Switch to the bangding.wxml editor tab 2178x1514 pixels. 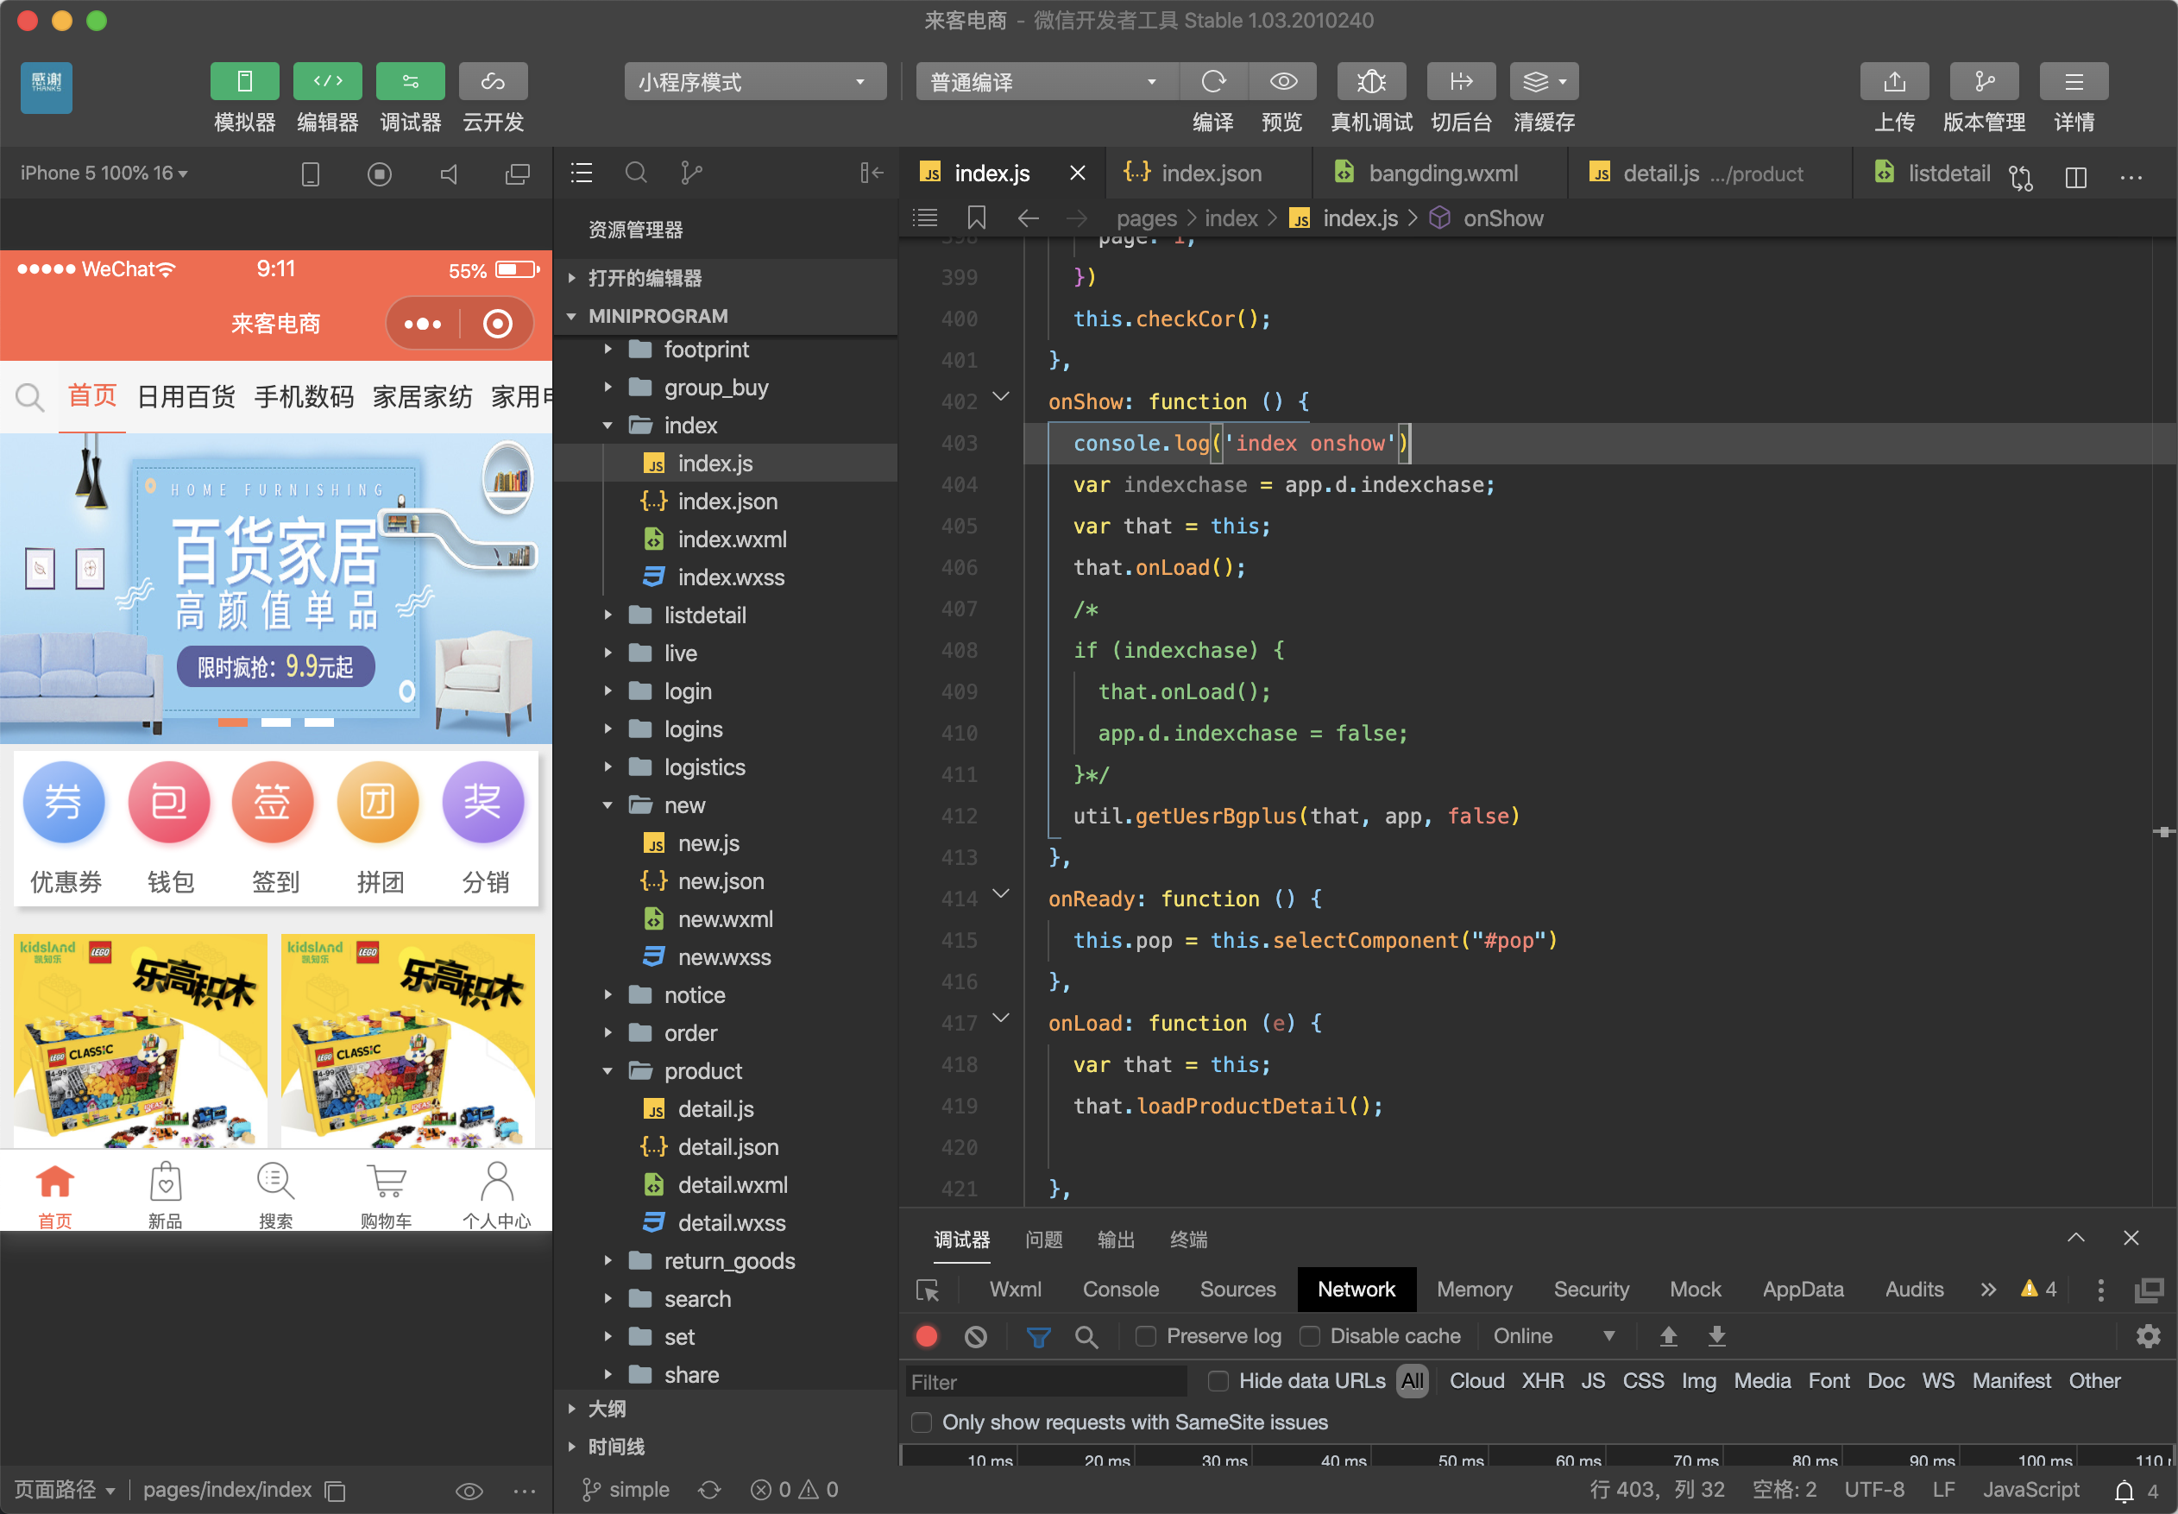click(1440, 173)
